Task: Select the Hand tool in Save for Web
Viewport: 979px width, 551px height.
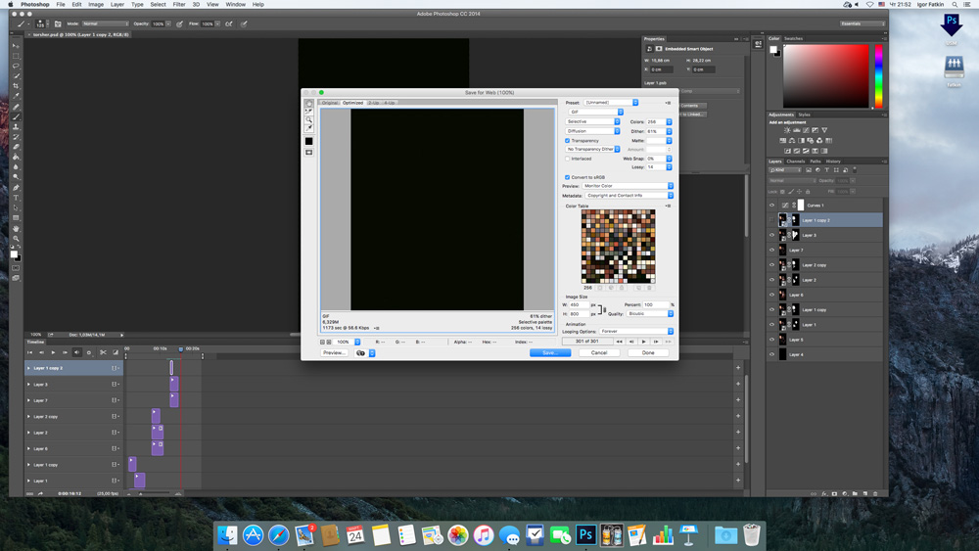Action: (309, 104)
